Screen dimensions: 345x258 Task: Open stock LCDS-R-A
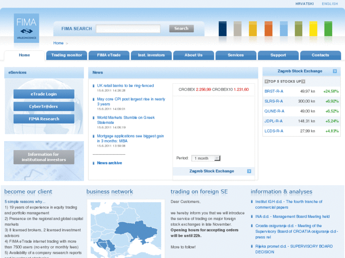(274, 131)
